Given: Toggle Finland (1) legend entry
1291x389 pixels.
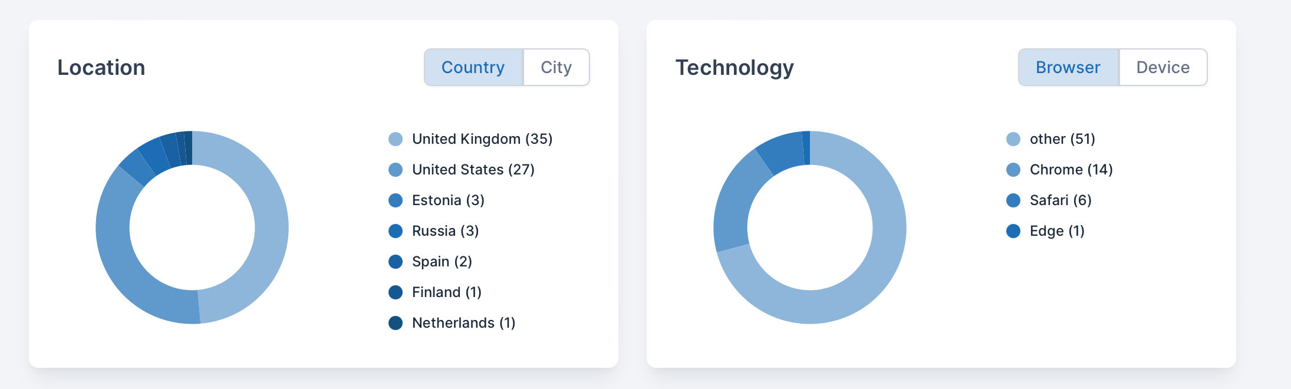Looking at the screenshot, I should [446, 292].
